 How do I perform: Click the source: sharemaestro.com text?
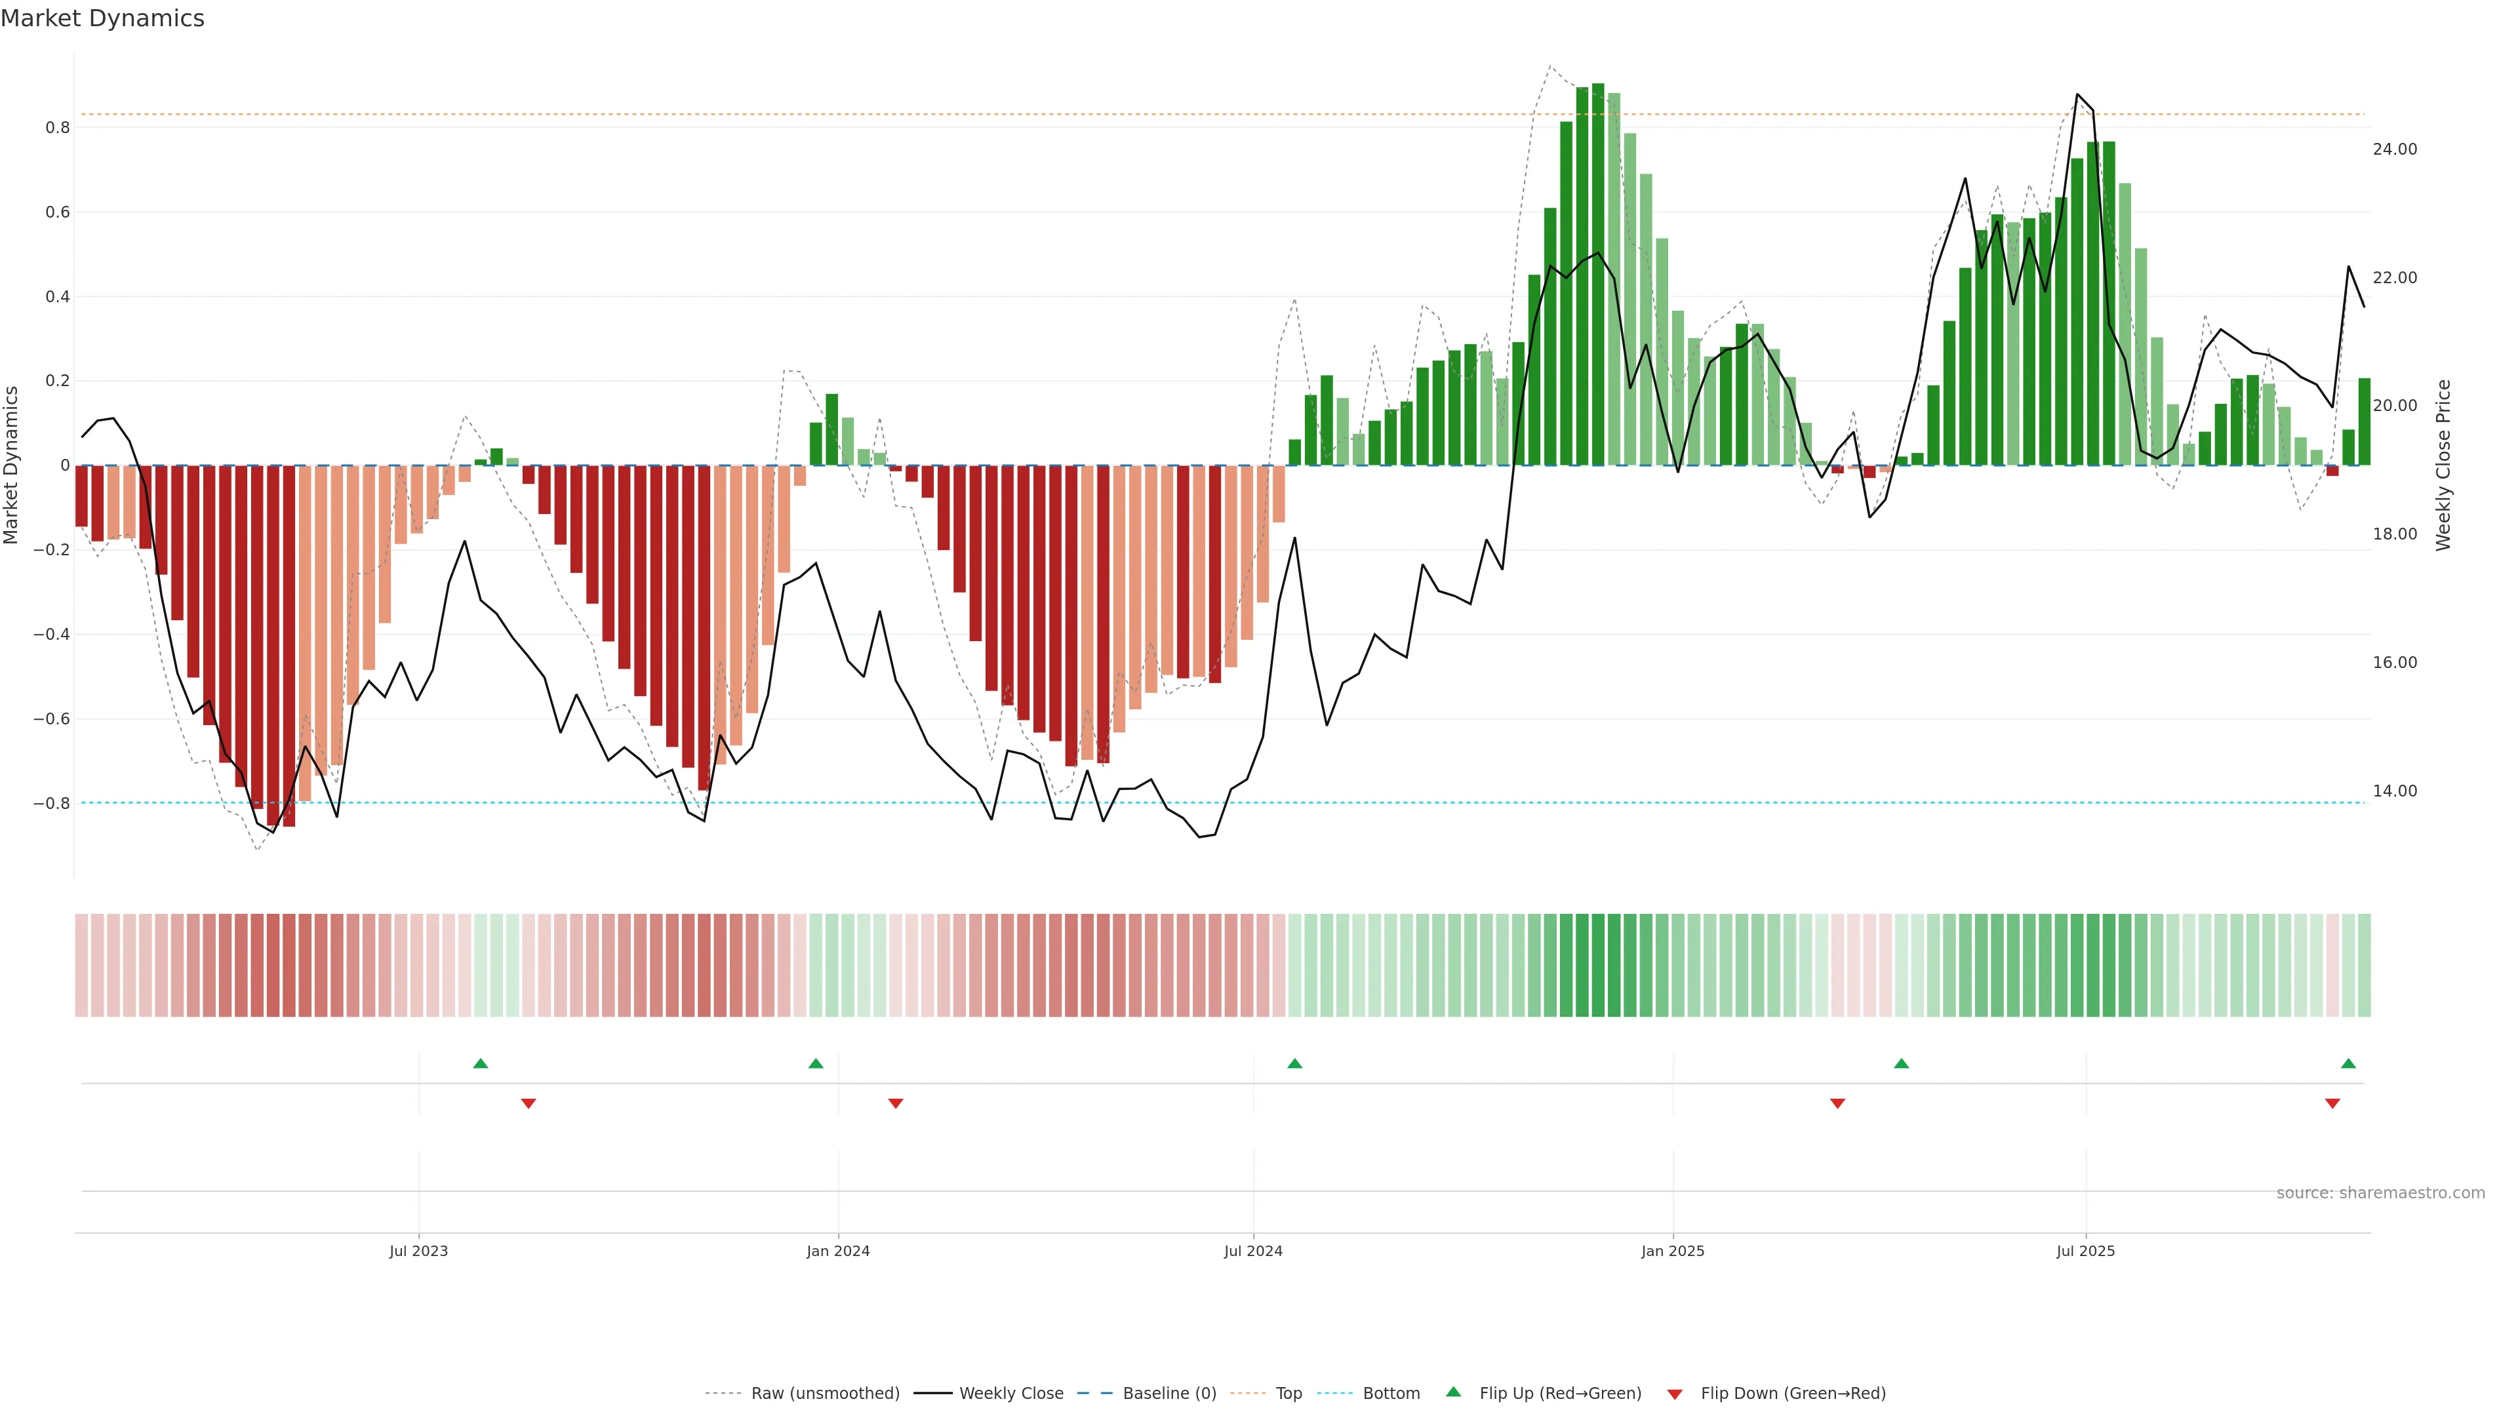[2380, 1193]
